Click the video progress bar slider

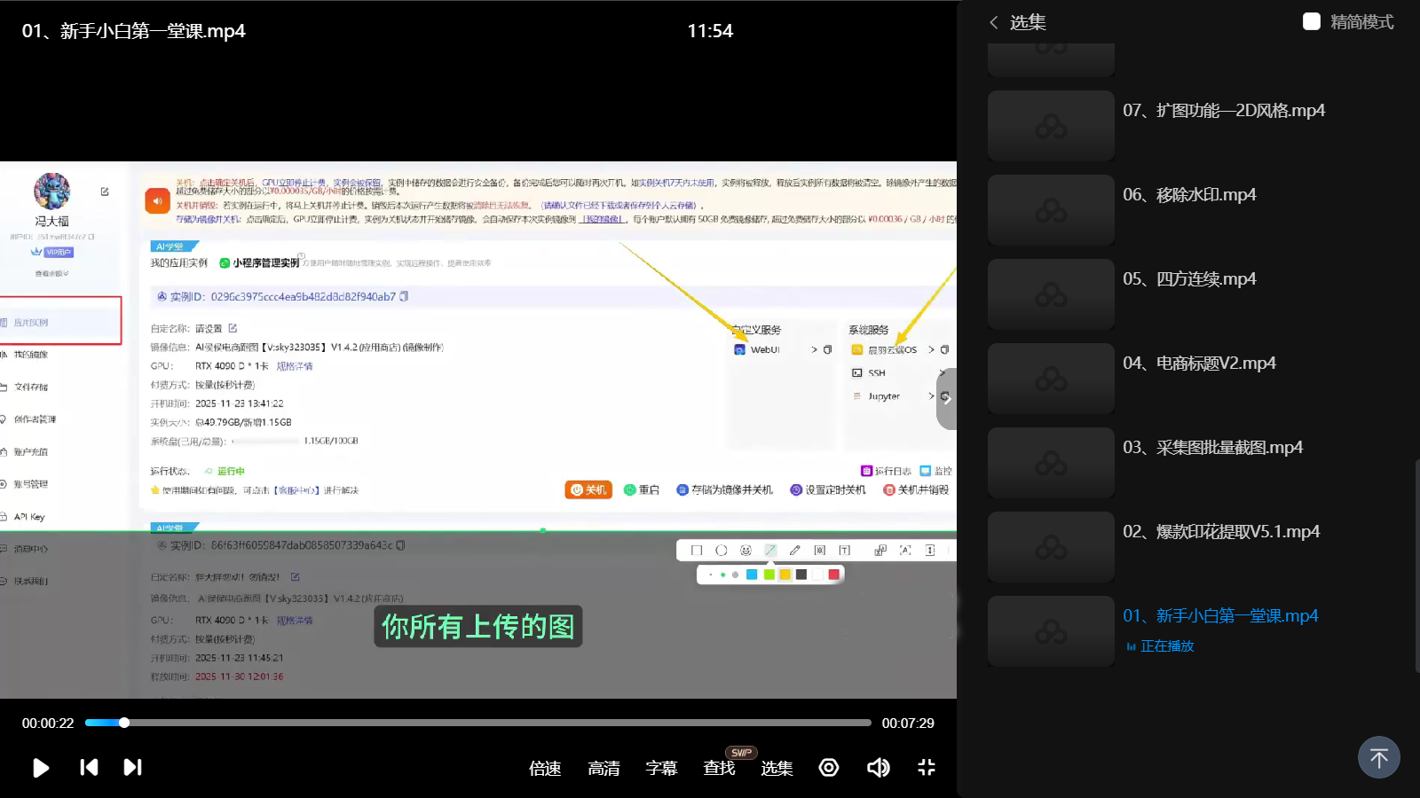pyautogui.click(x=124, y=723)
